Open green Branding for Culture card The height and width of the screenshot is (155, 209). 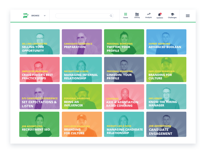coord(166,69)
